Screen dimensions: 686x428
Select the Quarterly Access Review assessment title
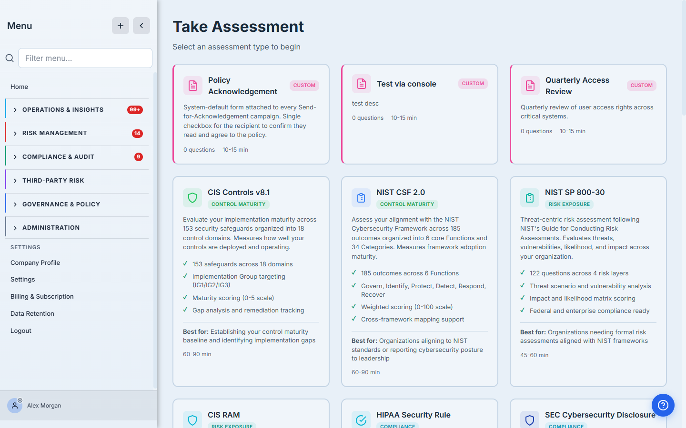click(577, 86)
